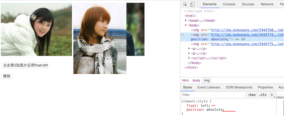Viewport: 284px width, 116px height.
Task: Collapse the body node
Action: point(186,25)
